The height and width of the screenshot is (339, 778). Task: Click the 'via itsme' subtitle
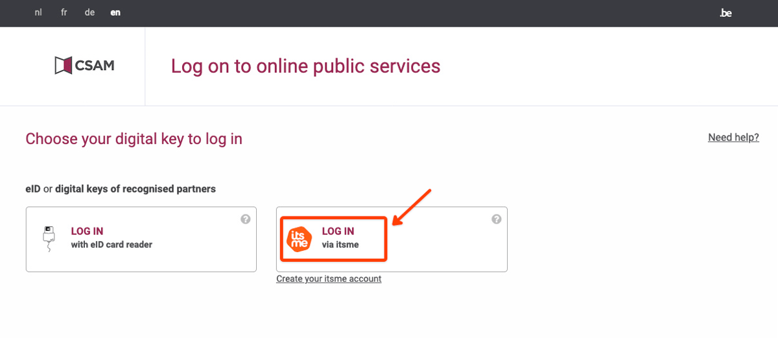pyautogui.click(x=340, y=245)
